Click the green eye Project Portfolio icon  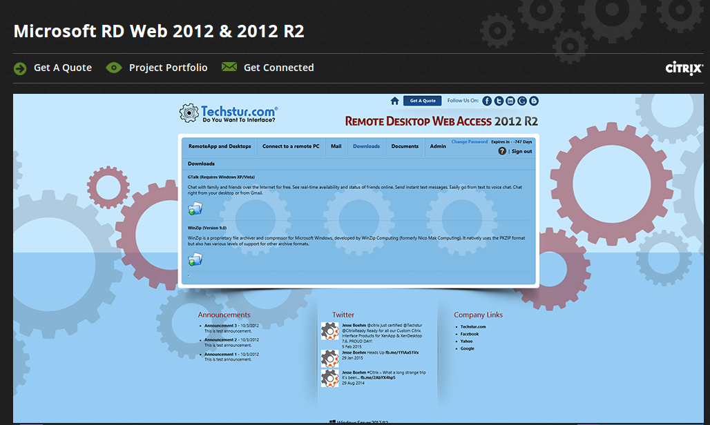[114, 68]
